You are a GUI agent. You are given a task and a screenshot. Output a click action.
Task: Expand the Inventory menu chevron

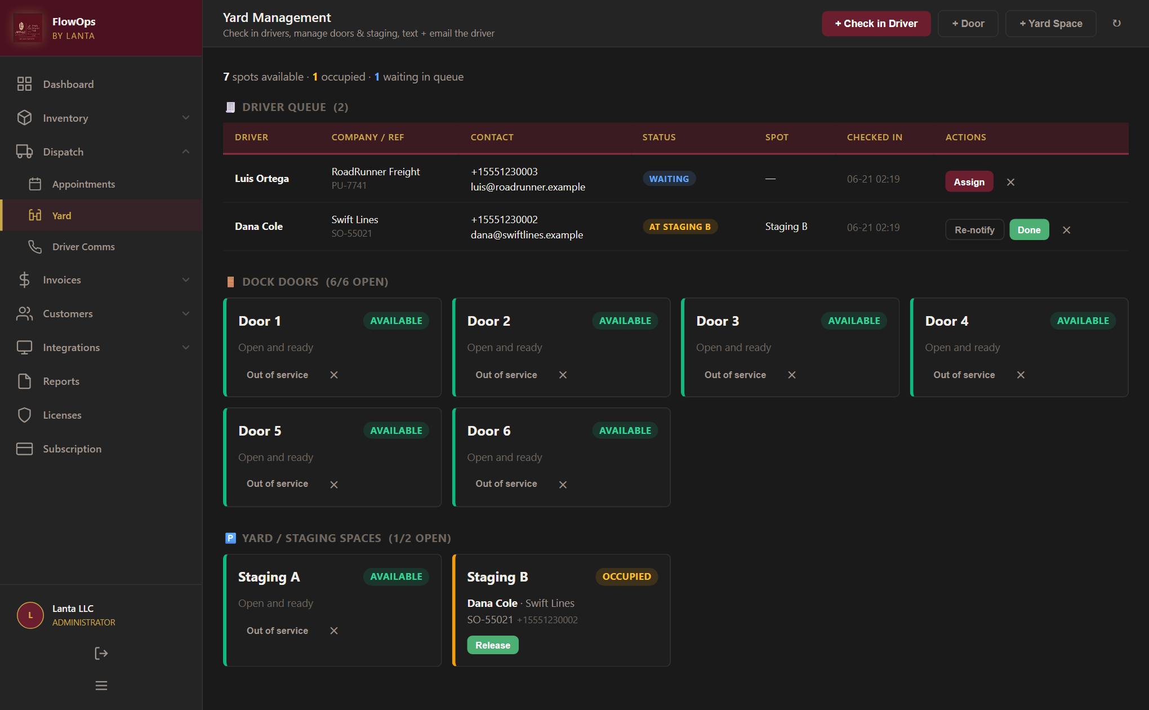pos(186,118)
